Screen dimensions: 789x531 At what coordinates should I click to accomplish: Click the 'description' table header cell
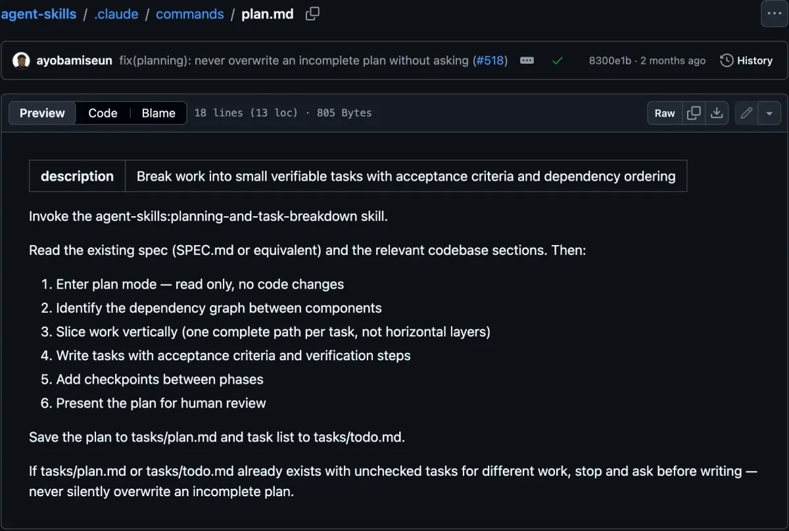coord(77,176)
